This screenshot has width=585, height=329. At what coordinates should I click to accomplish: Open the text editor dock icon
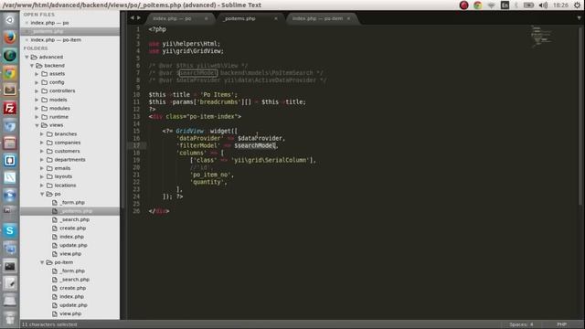[x=10, y=283]
